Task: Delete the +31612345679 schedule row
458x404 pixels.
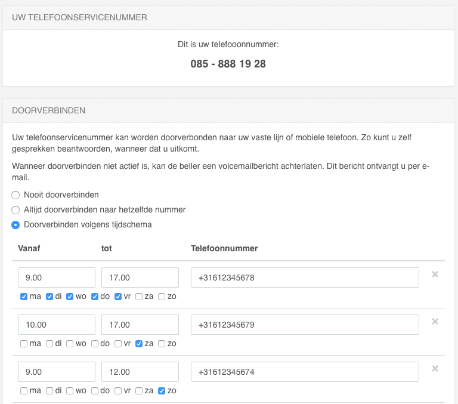Action: point(435,322)
